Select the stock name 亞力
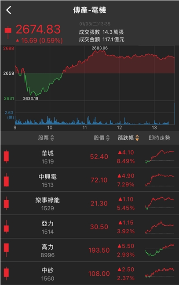Viewport: 179px width, 285px height. (x=47, y=224)
